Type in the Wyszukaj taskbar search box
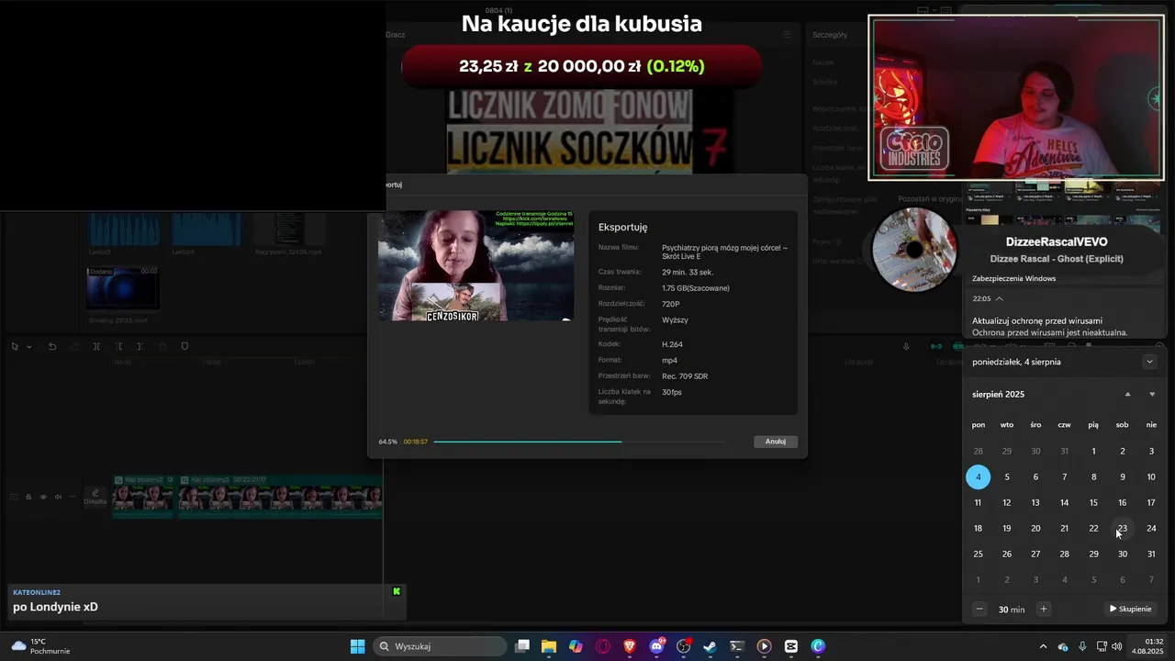Screen dimensions: 1175x661 pos(441,646)
